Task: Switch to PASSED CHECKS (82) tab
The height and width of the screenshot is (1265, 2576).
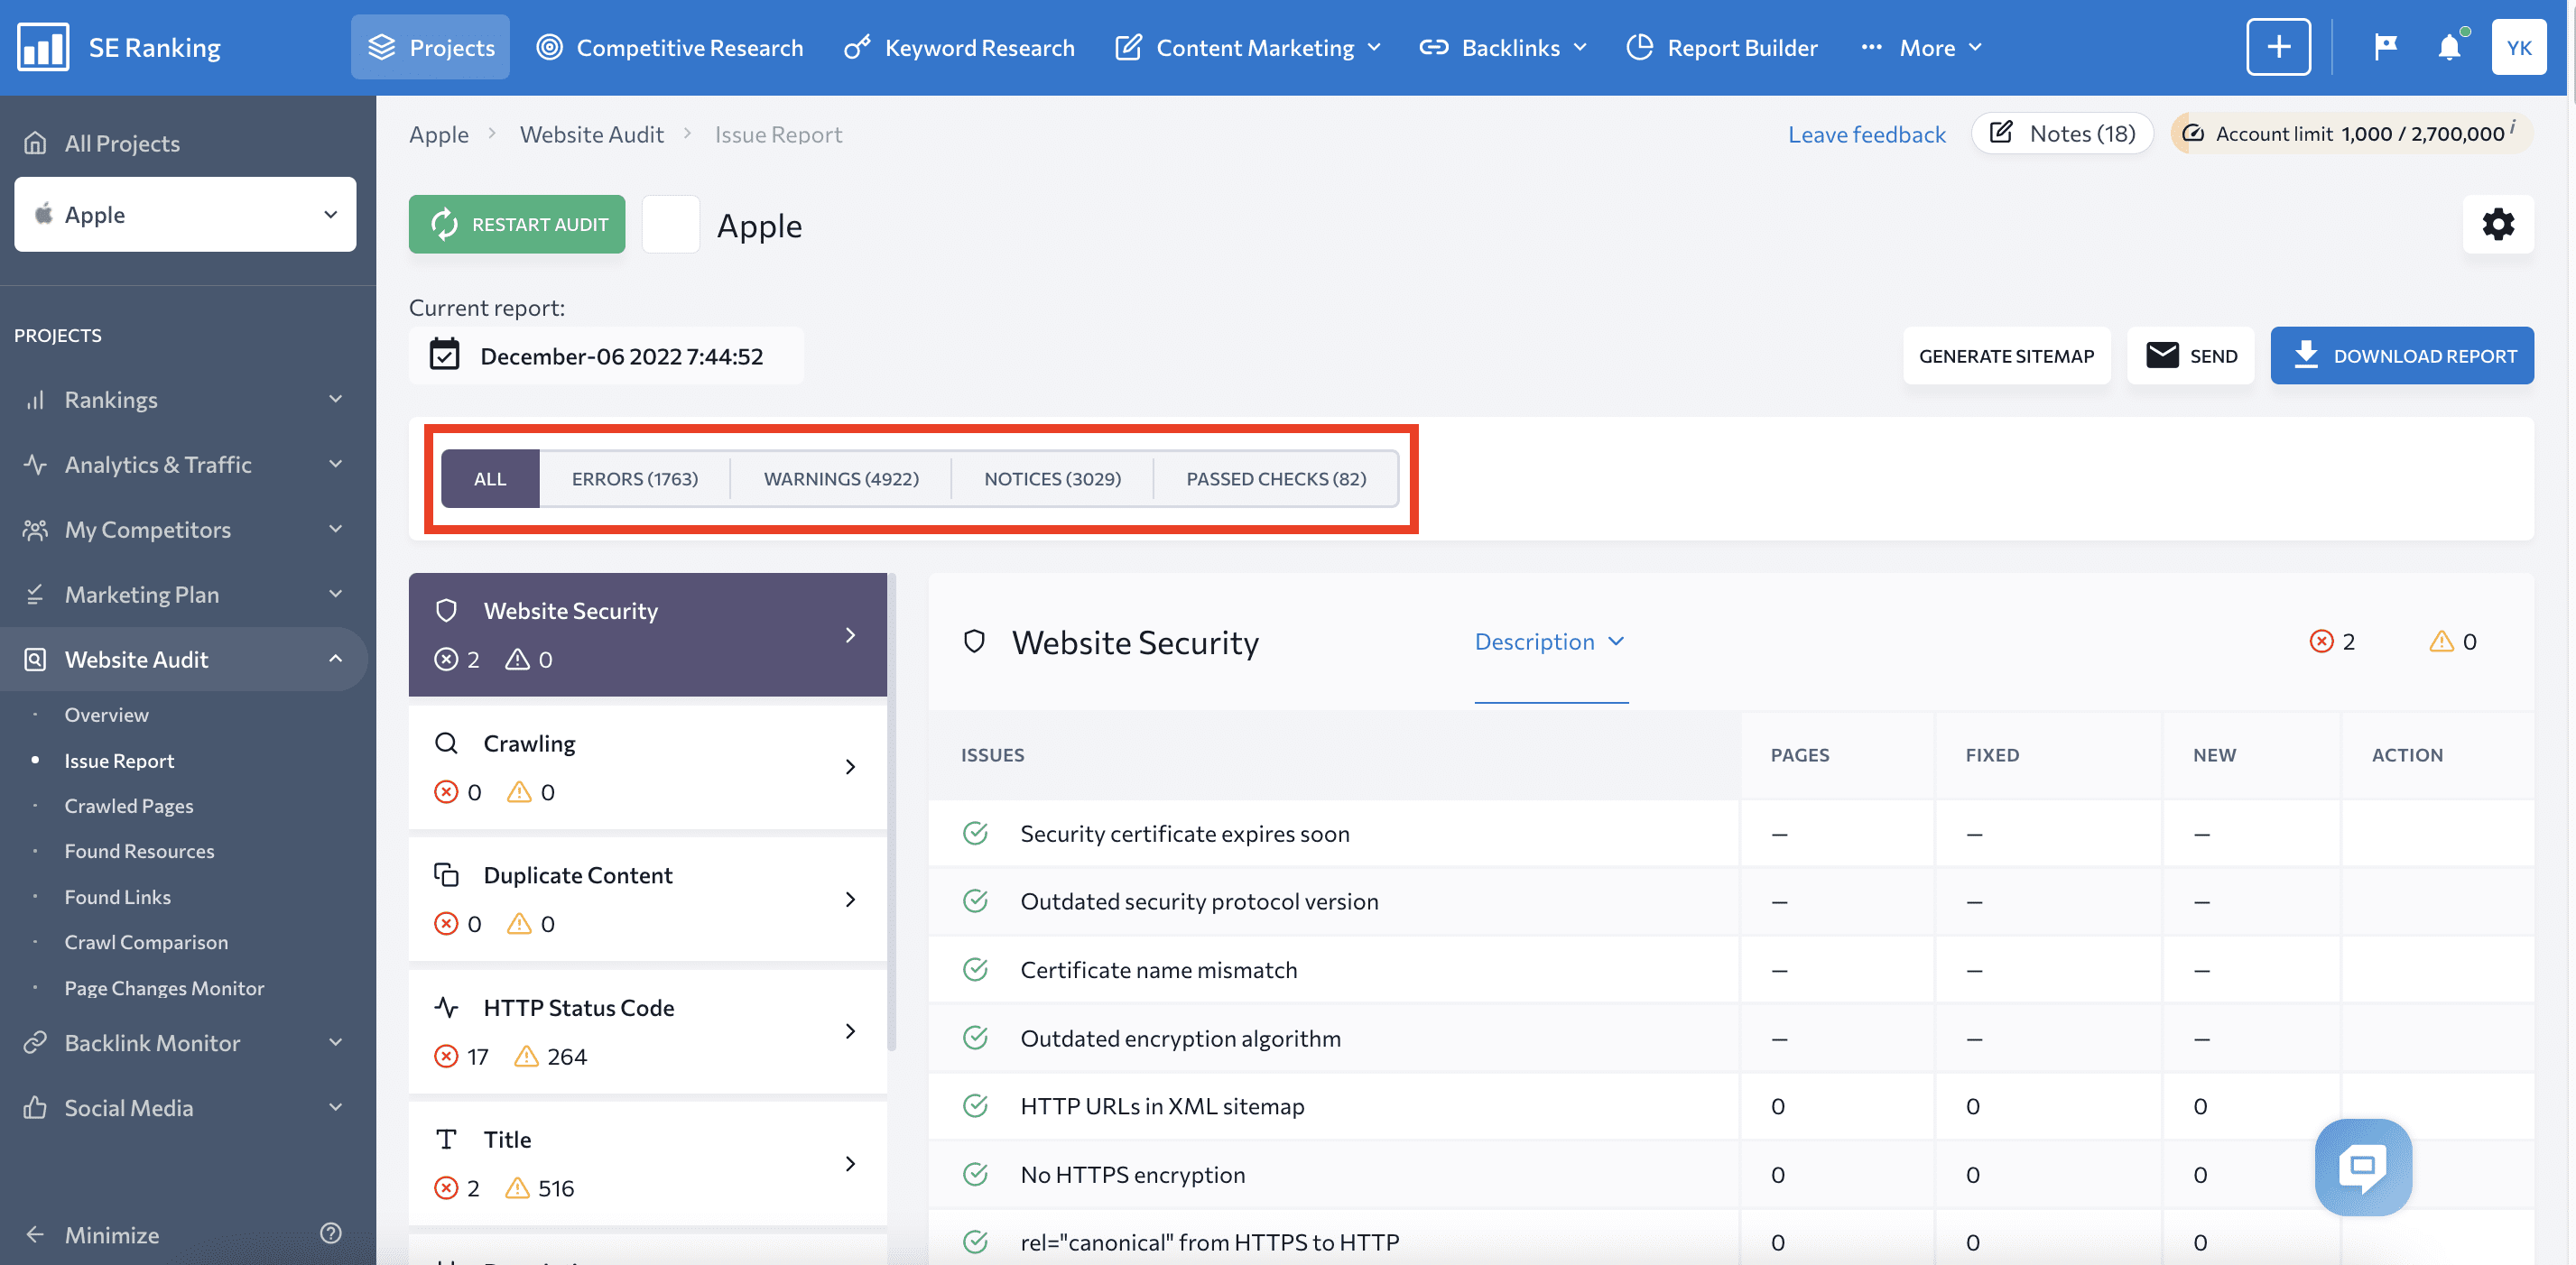Action: [x=1276, y=479]
